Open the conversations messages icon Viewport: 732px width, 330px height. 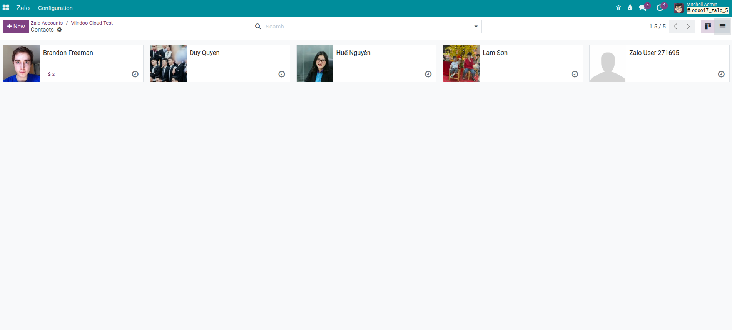[642, 8]
